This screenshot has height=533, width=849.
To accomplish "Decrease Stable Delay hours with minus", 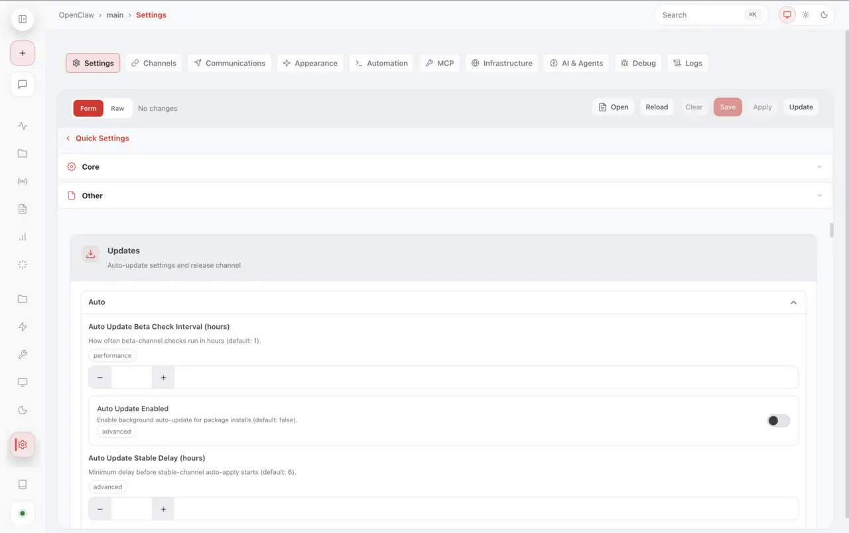I will tap(100, 509).
